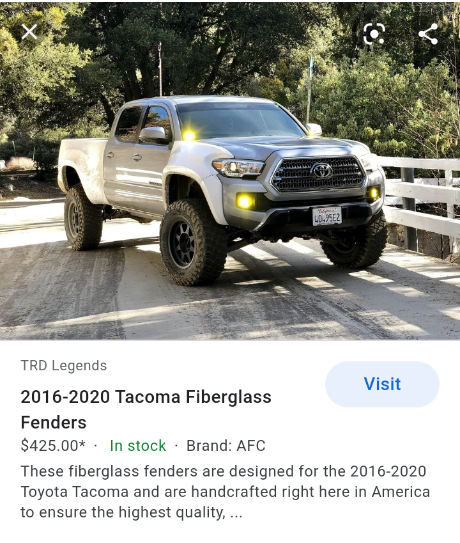Open the fiberglass fenders description paragraph
The width and height of the screenshot is (460, 543).
coord(225,492)
